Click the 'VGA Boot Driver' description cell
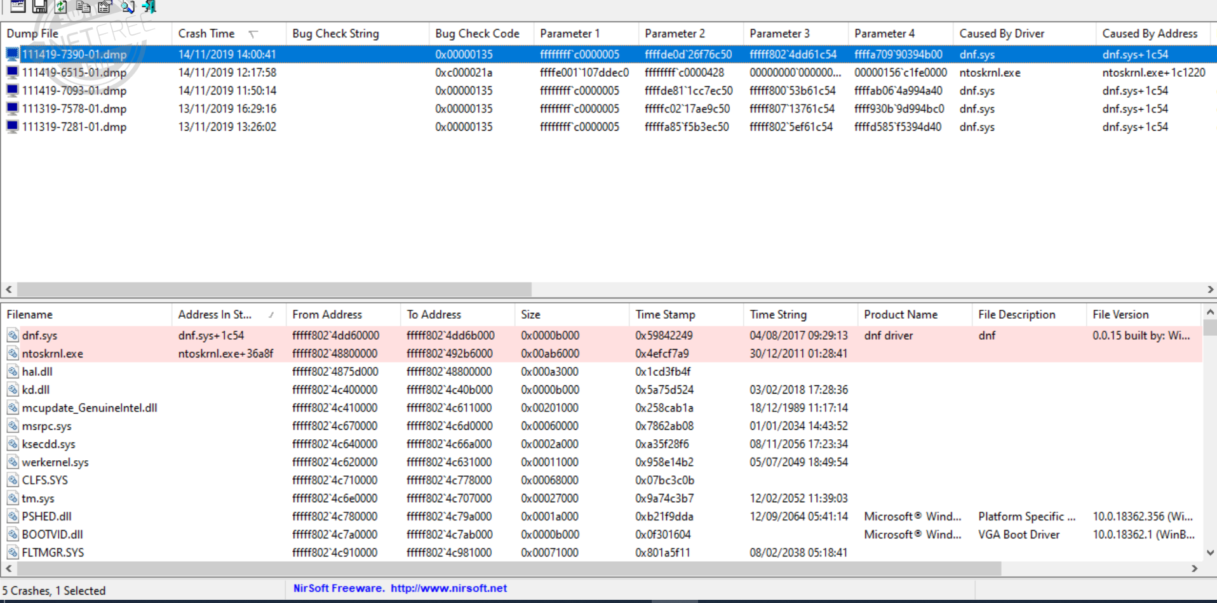Screen dimensions: 1217x603 tap(1019, 534)
